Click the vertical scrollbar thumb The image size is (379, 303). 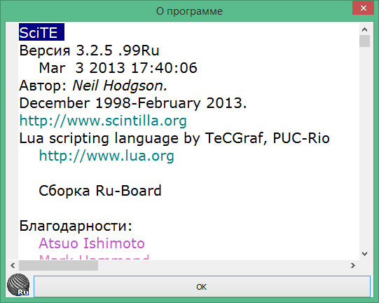pyautogui.click(x=364, y=41)
